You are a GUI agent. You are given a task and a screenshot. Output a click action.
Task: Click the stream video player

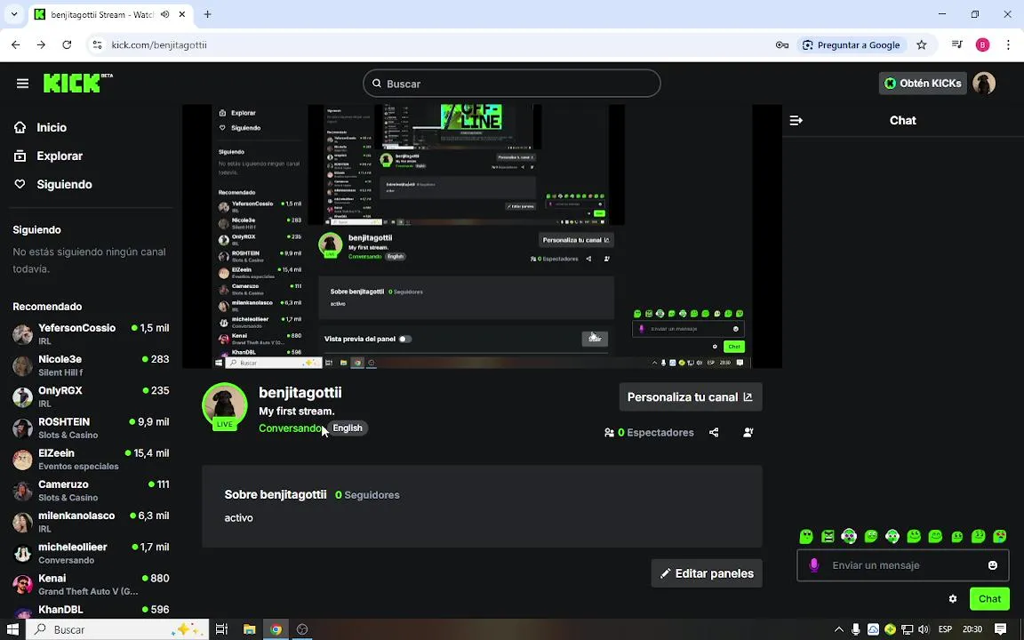pos(482,236)
